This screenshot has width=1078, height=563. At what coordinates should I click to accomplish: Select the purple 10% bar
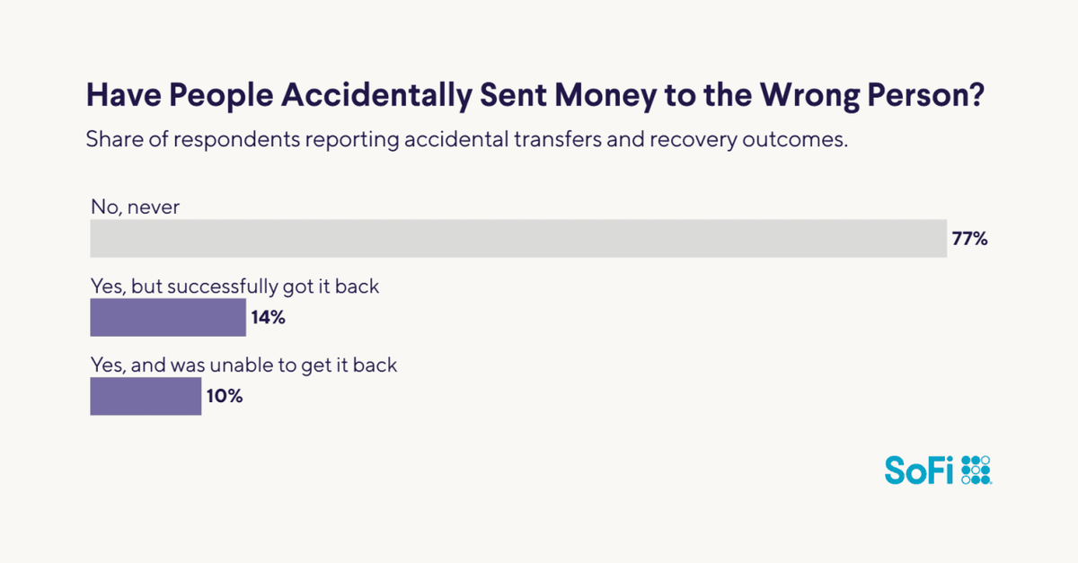pyautogui.click(x=146, y=396)
